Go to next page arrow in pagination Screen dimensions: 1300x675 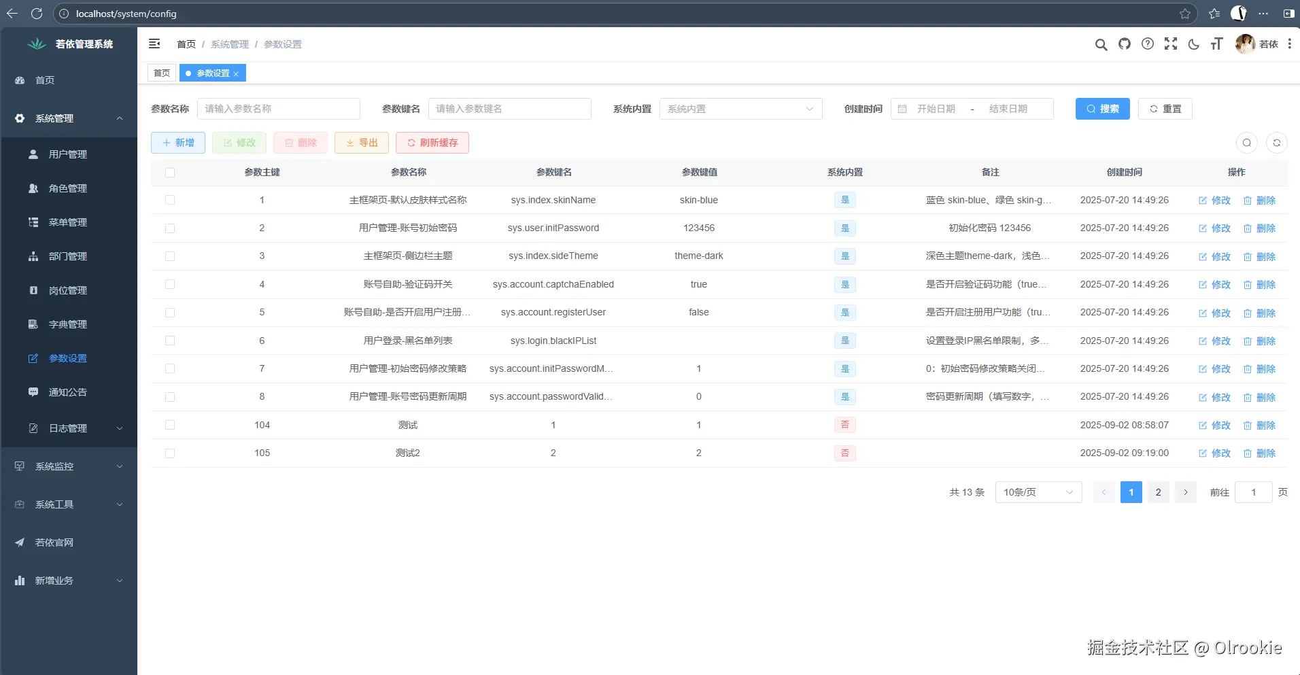(x=1186, y=492)
